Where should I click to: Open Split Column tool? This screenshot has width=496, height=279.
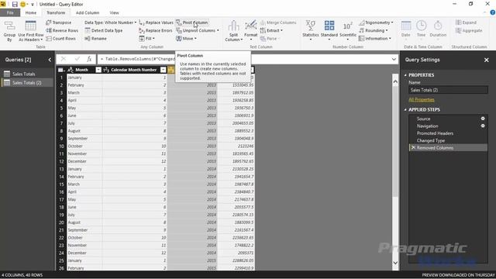point(233,31)
